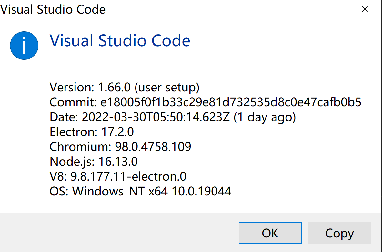Click the Visual Studio Code heading text

click(120, 40)
